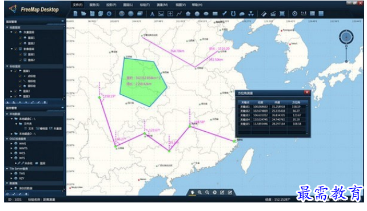Toggle checkbox of line markers layer
The image size is (367, 211).
tap(20, 81)
